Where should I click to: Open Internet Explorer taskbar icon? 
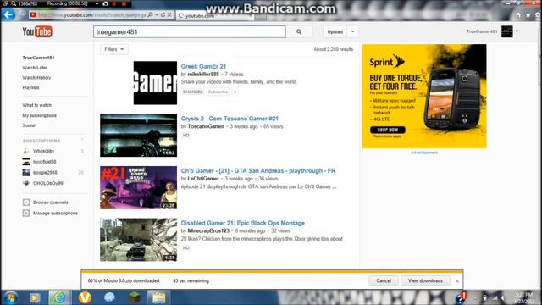click(59, 297)
